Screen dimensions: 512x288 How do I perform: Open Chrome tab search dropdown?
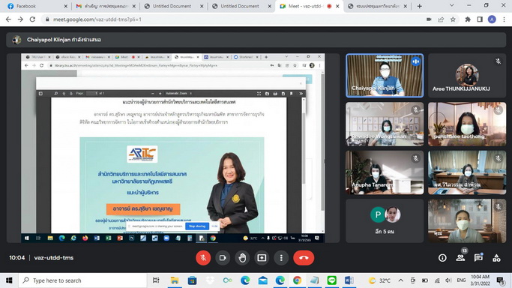[451, 5]
